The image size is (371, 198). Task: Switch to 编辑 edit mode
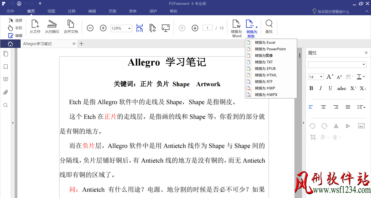click(15, 36)
